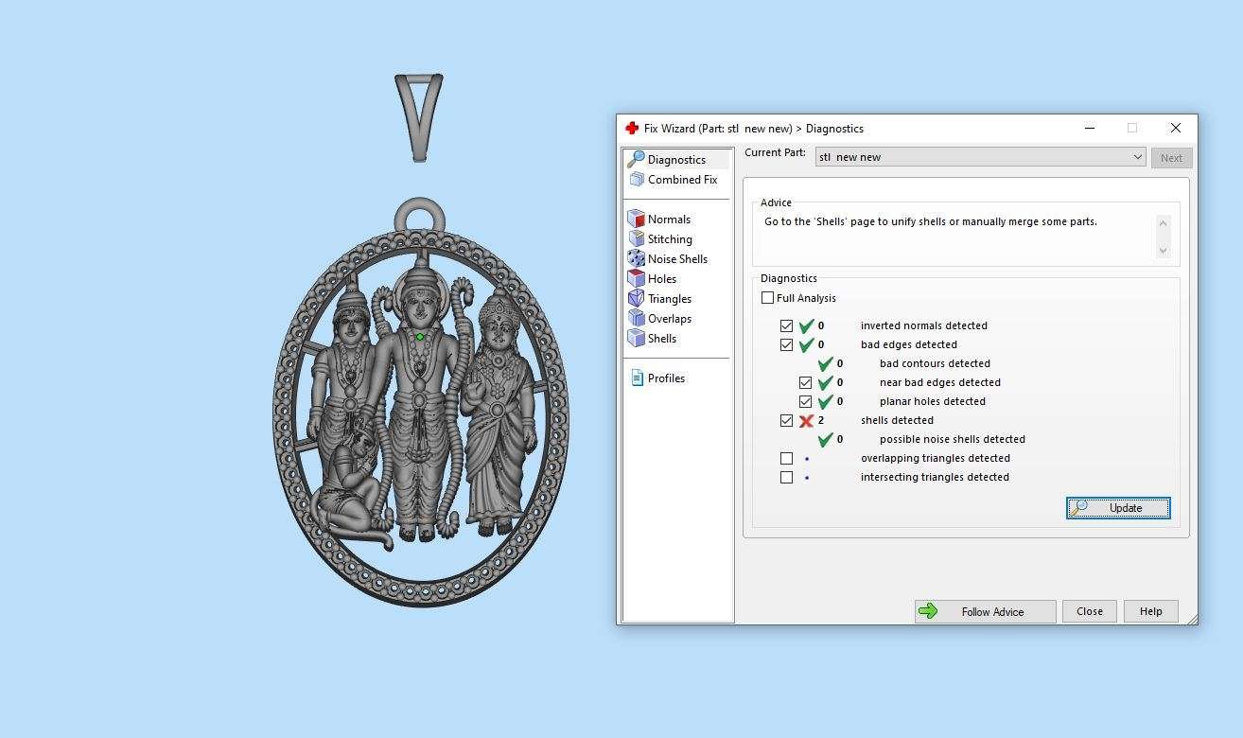This screenshot has height=738, width=1243.
Task: Open the Diagnostics page magnifier icon
Action: click(x=636, y=159)
